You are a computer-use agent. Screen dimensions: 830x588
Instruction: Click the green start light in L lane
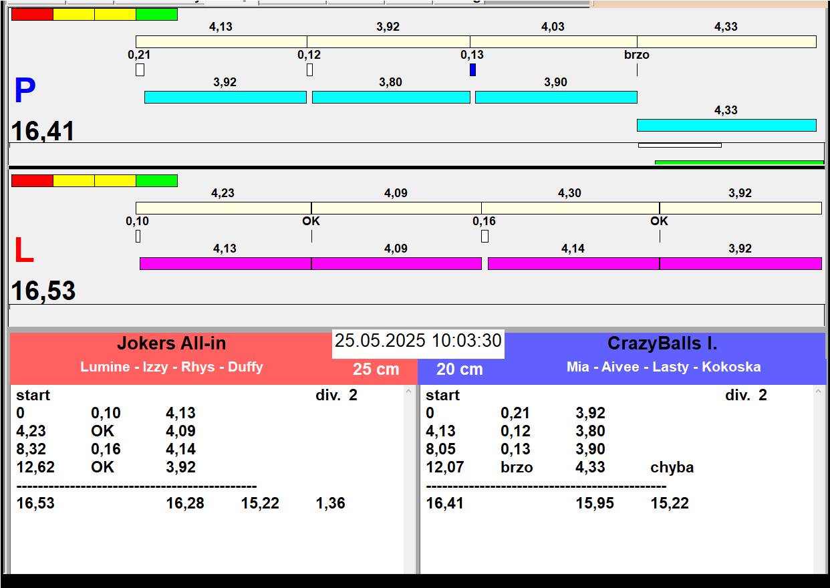pyautogui.click(x=156, y=180)
